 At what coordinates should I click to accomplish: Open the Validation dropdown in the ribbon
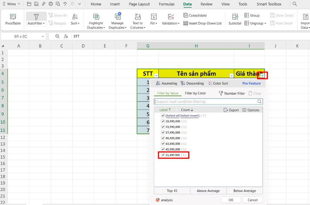coord(171,23)
